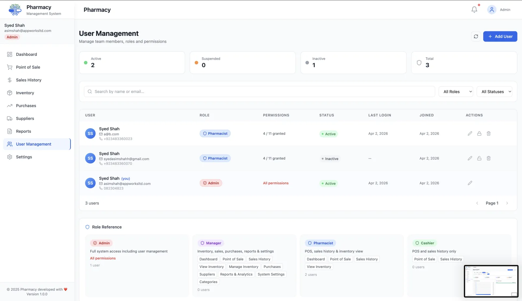Click the Total users shield icon
The height and width of the screenshot is (301, 522).
tap(419, 63)
